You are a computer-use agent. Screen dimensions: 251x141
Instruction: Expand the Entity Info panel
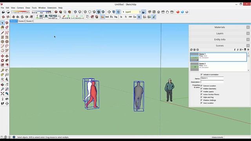pyautogui.click(x=220, y=40)
